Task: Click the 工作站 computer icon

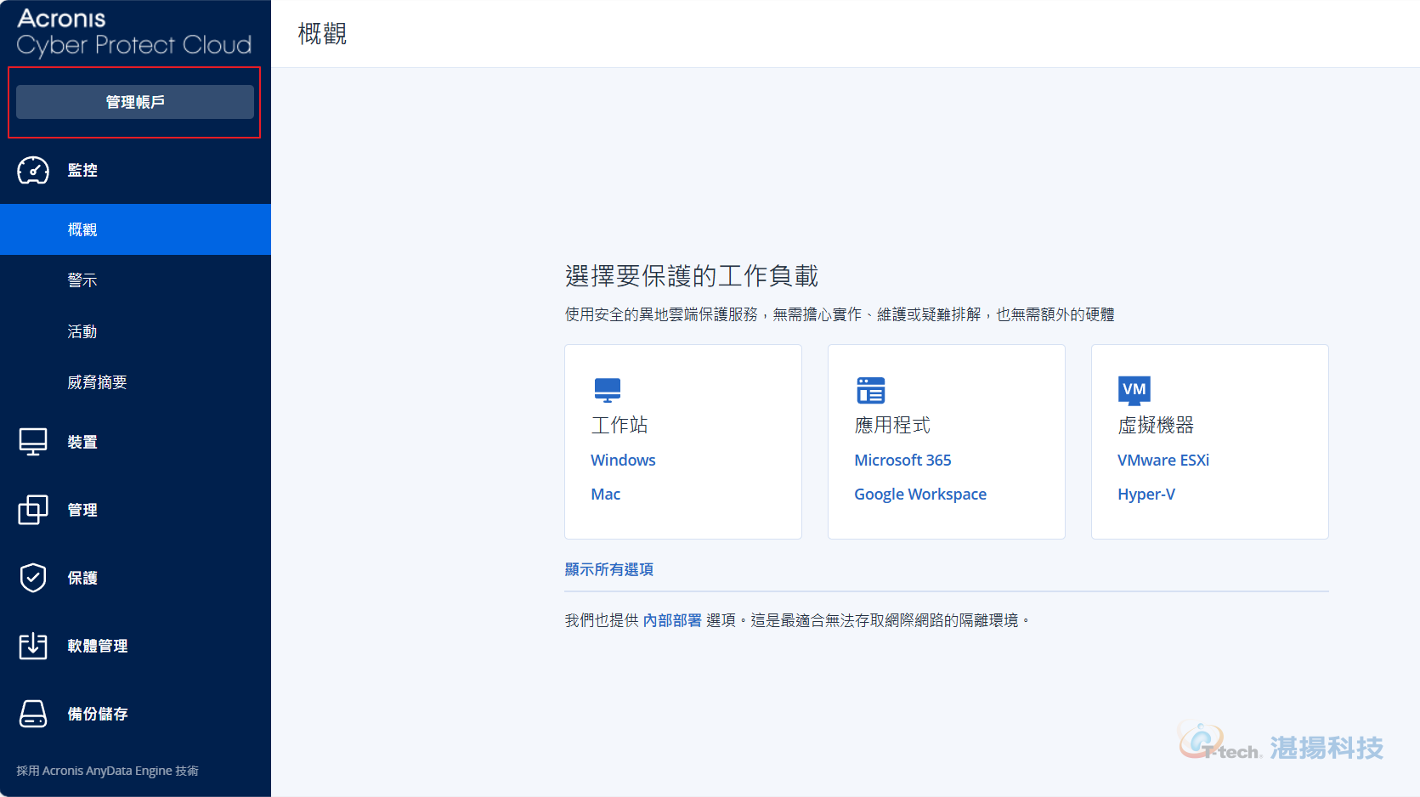Action: click(x=608, y=390)
